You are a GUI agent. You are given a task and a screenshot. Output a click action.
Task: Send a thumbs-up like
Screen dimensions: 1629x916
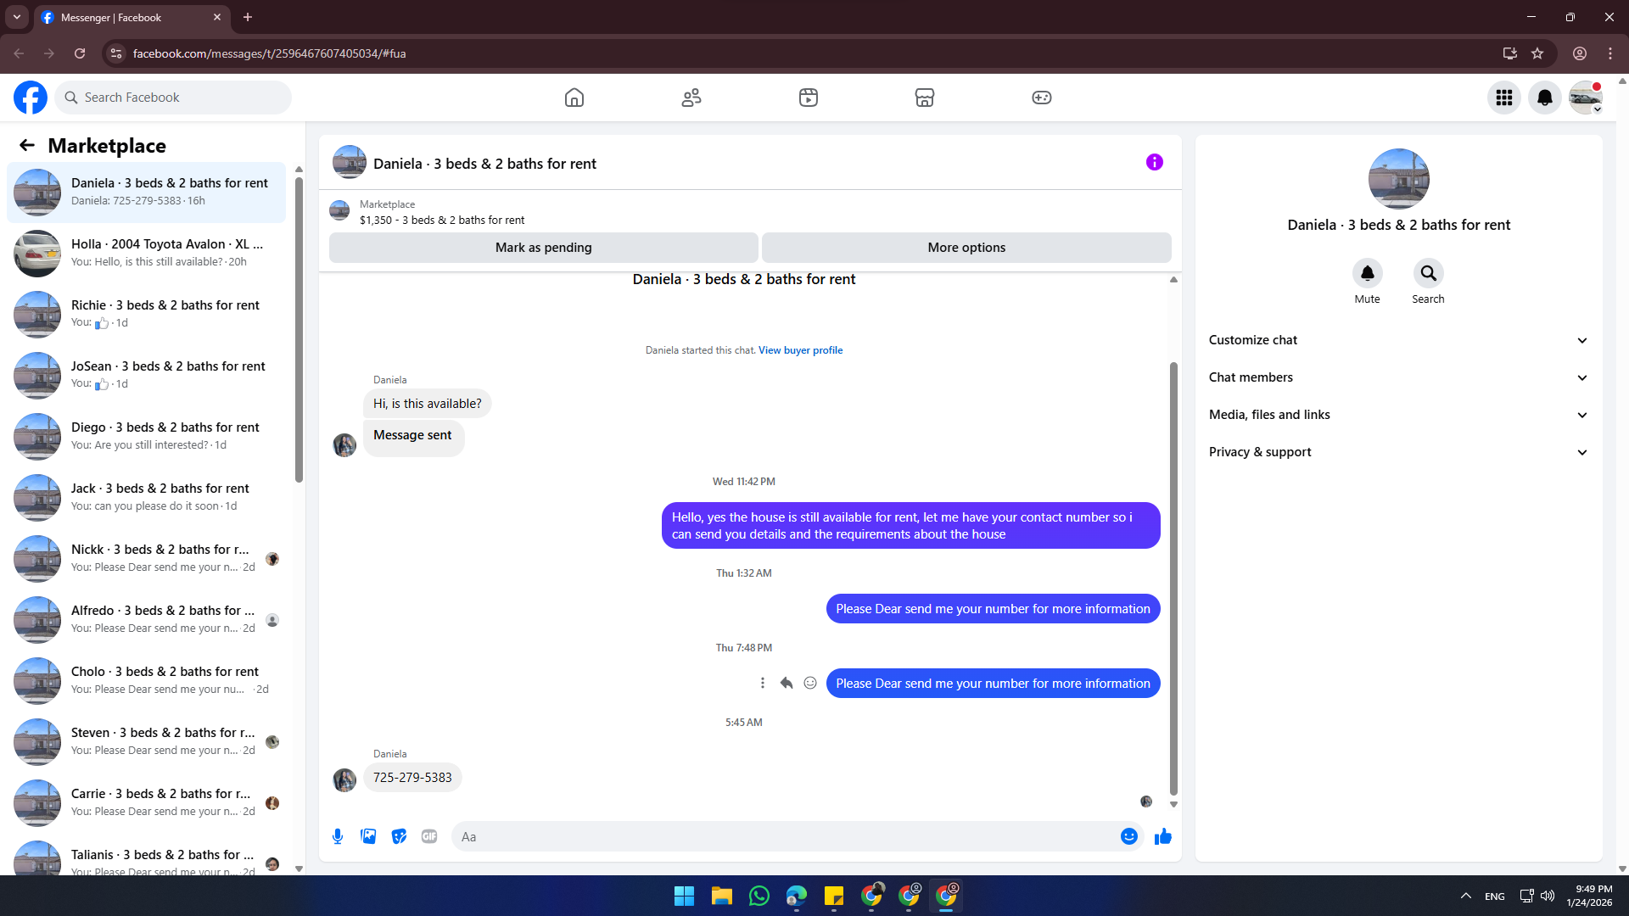pos(1162,836)
